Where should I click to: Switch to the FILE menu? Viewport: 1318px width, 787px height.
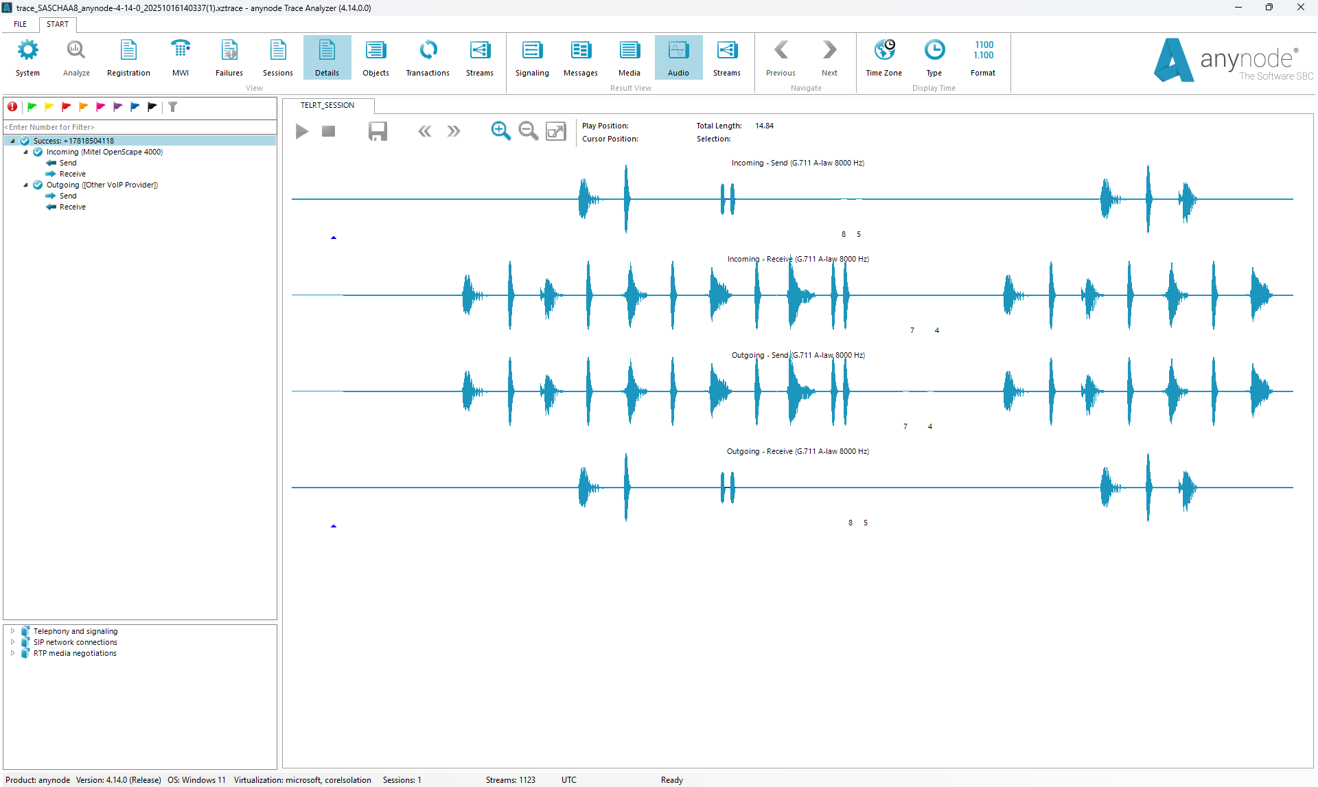pyautogui.click(x=20, y=24)
